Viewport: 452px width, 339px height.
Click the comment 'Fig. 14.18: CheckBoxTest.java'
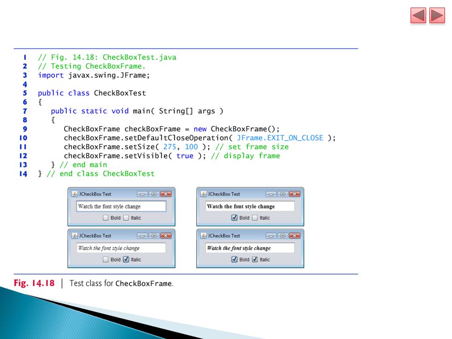[x=107, y=57]
